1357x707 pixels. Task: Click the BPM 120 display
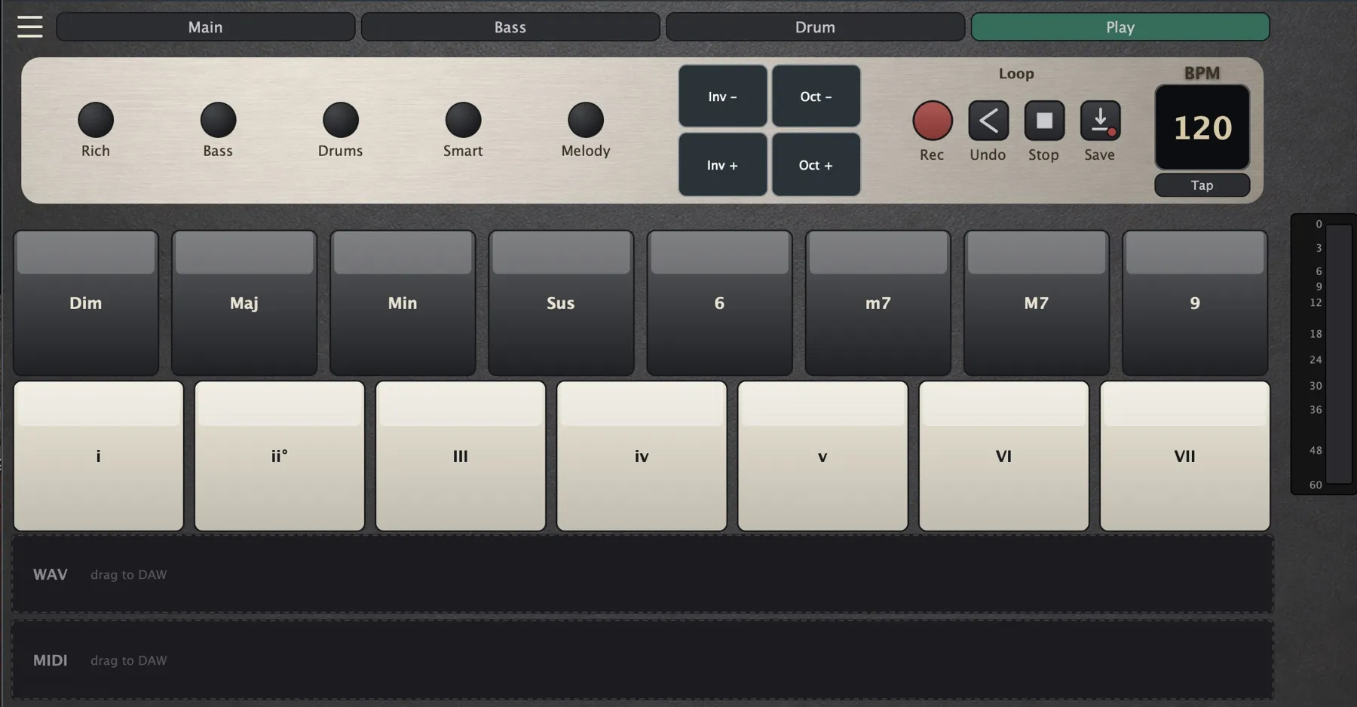tap(1202, 127)
